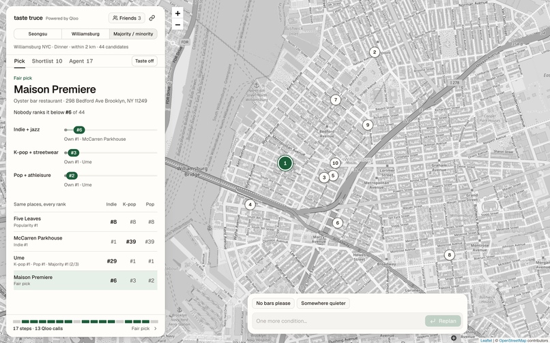Click McCarren Parkhouse K-pop rank #39

pyautogui.click(x=131, y=242)
